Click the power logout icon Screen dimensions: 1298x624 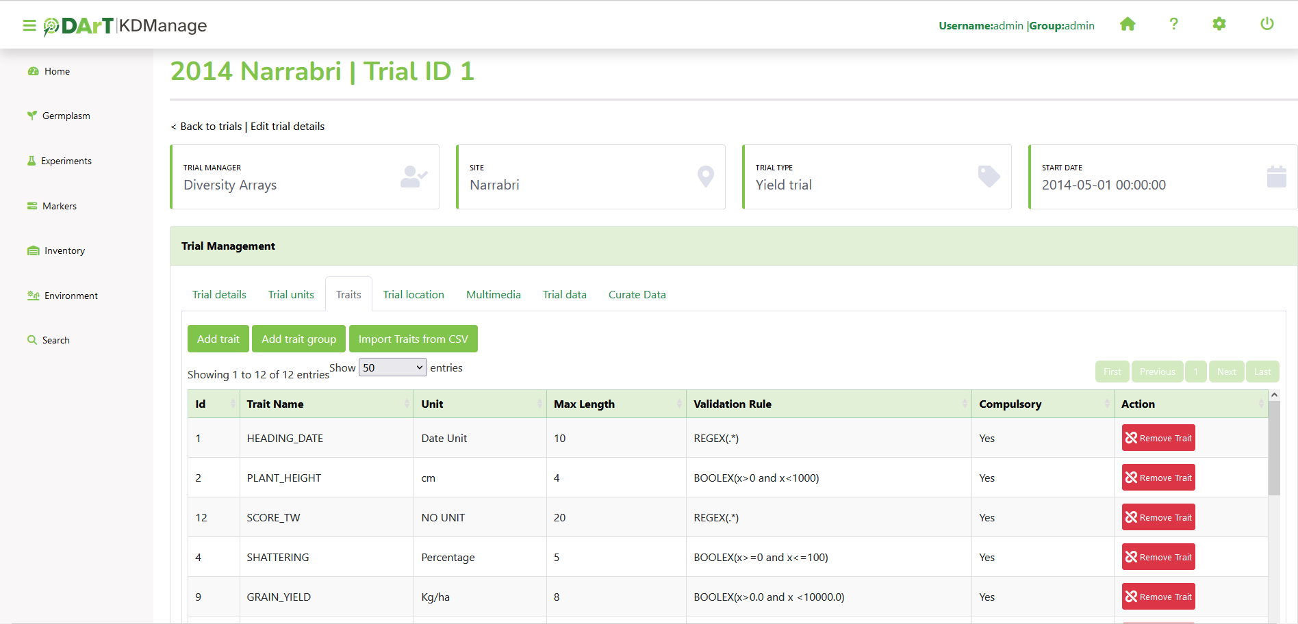coord(1267,25)
